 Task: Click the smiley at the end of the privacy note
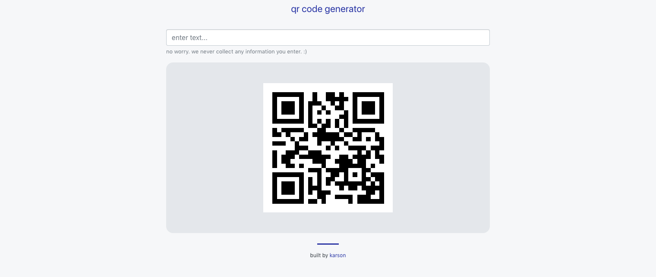click(x=305, y=52)
